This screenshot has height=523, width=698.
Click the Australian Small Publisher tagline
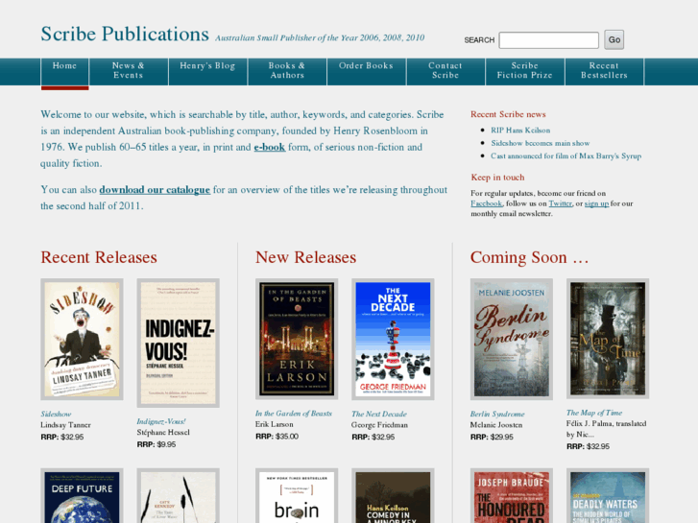click(320, 37)
